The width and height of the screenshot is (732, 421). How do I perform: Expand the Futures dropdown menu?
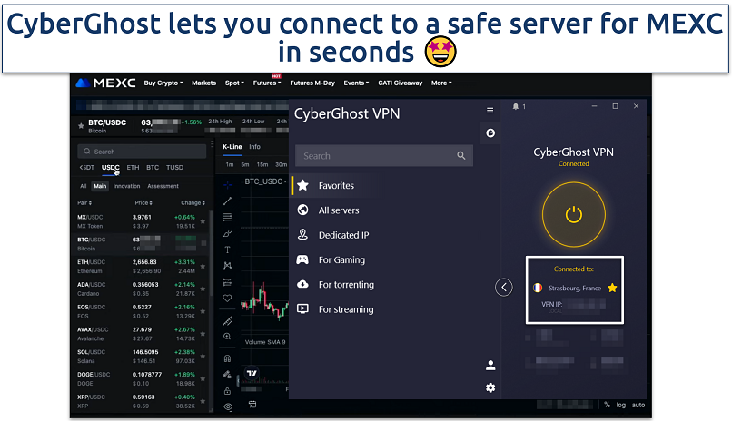point(267,83)
